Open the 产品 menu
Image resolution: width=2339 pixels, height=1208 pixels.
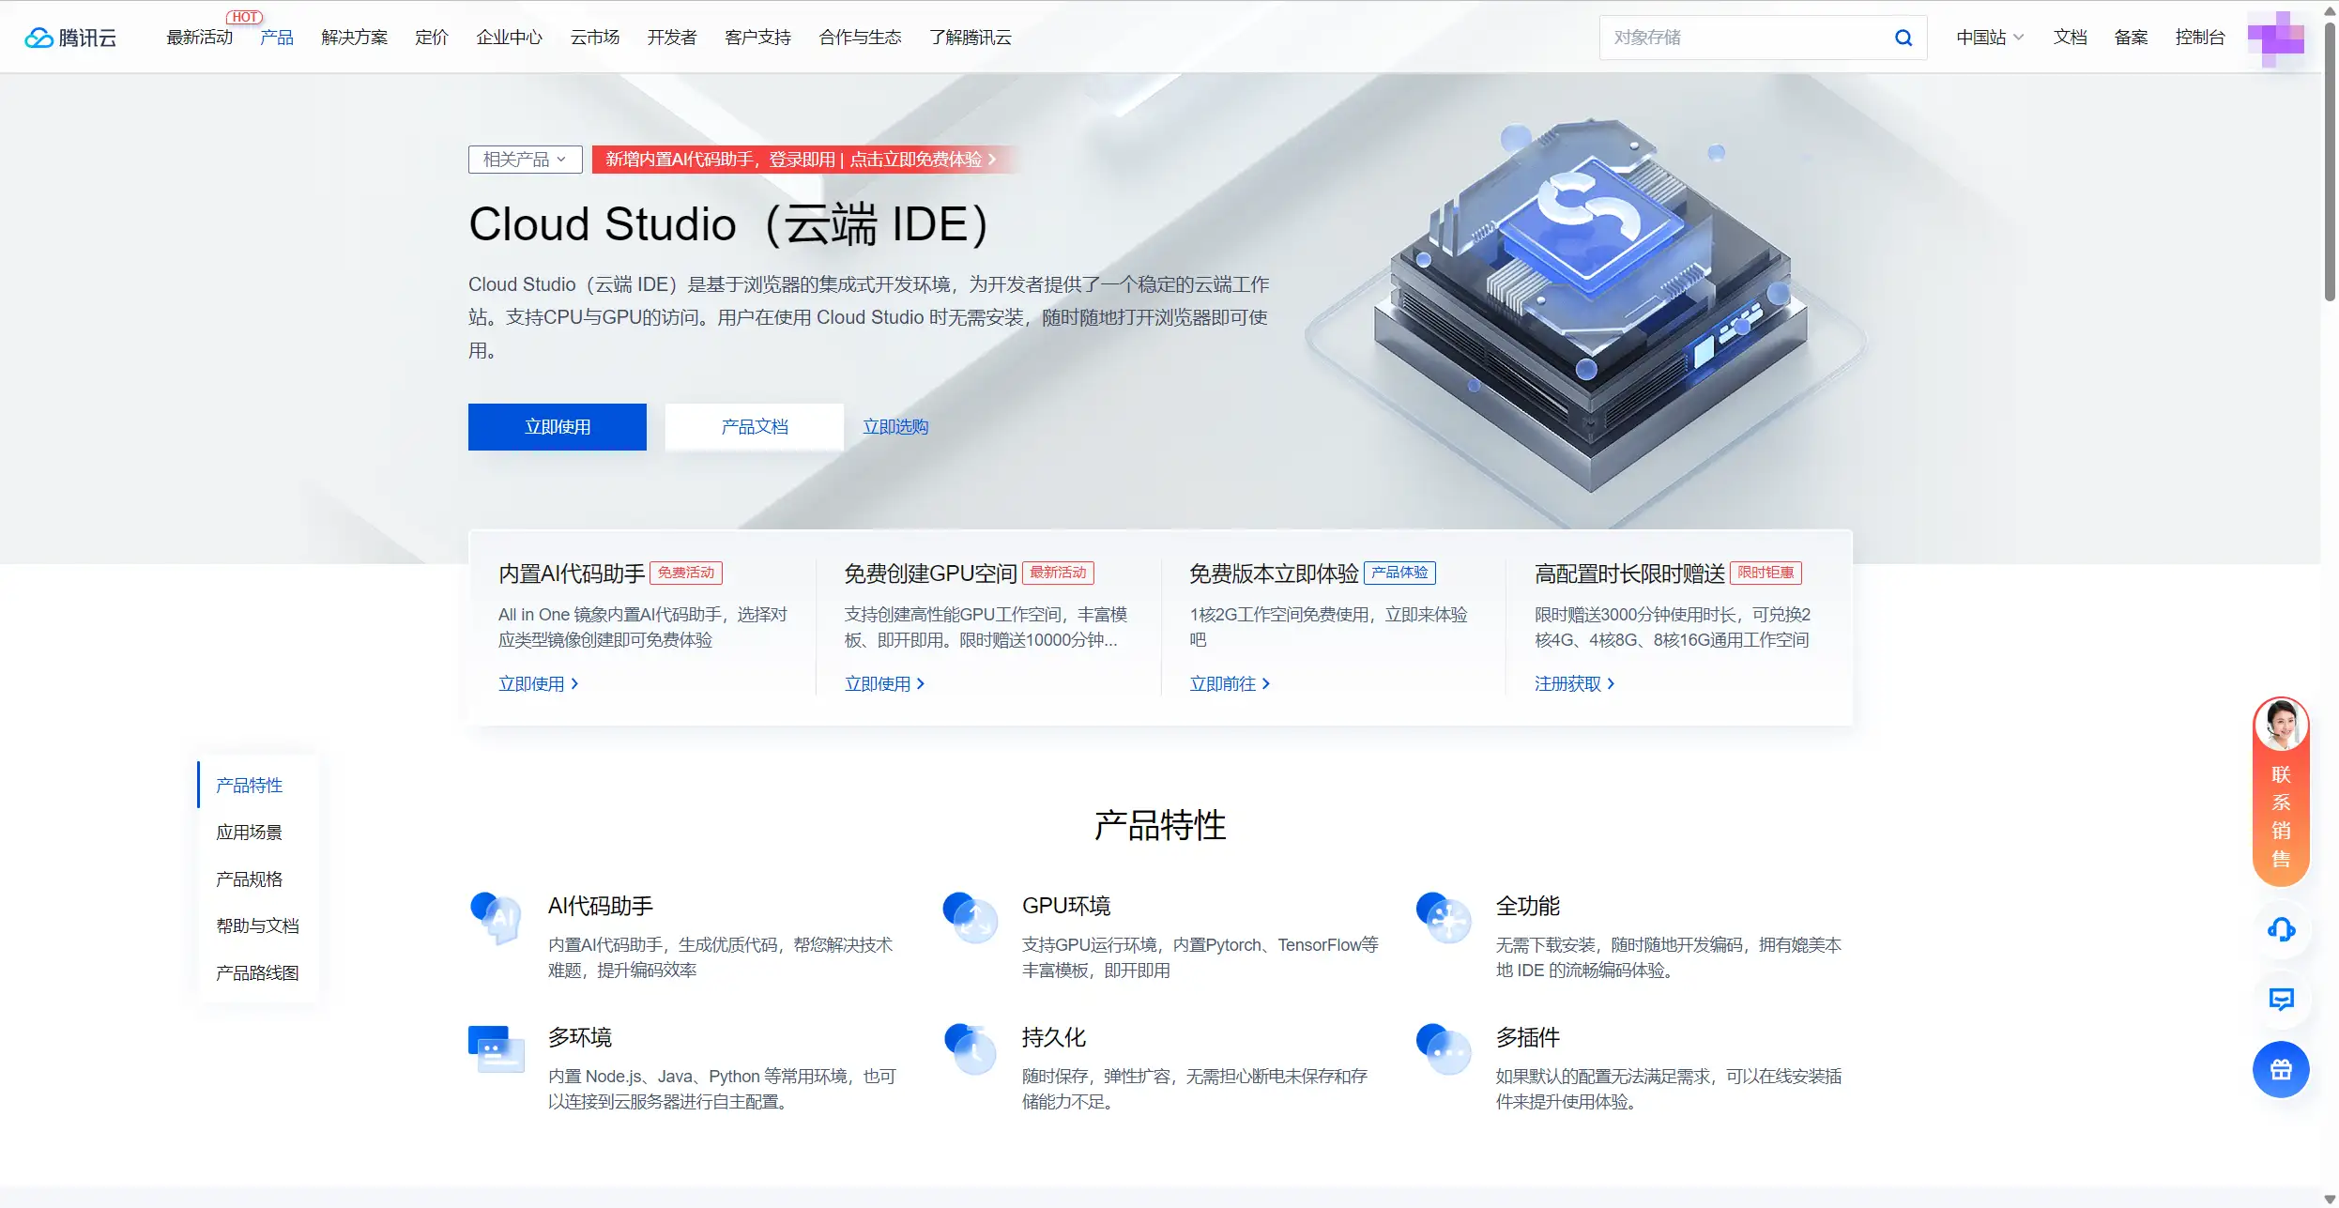(276, 38)
